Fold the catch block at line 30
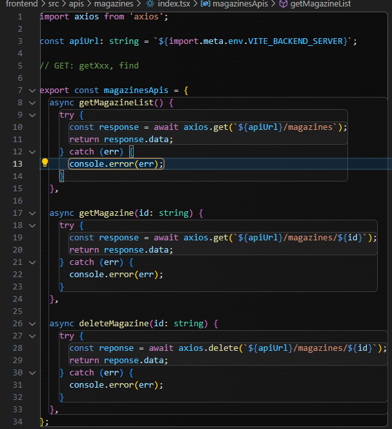Screen dimensions: 392x429 32,373
